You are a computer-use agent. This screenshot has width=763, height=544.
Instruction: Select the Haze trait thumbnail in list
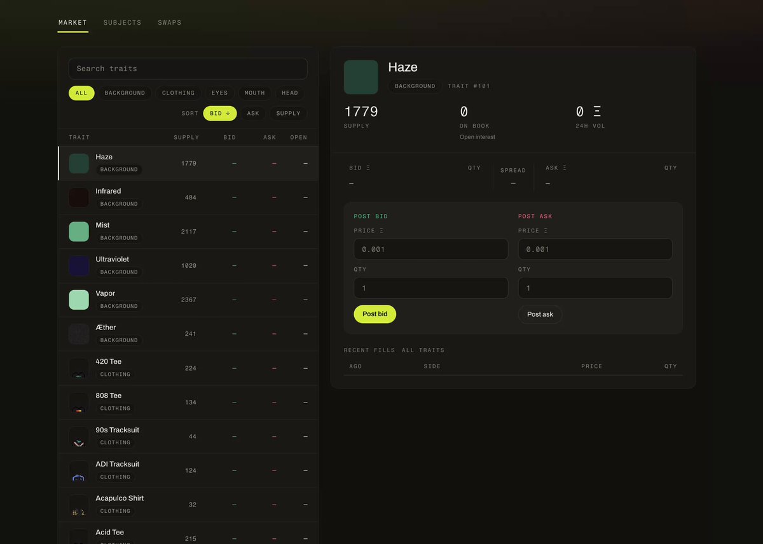pos(79,163)
